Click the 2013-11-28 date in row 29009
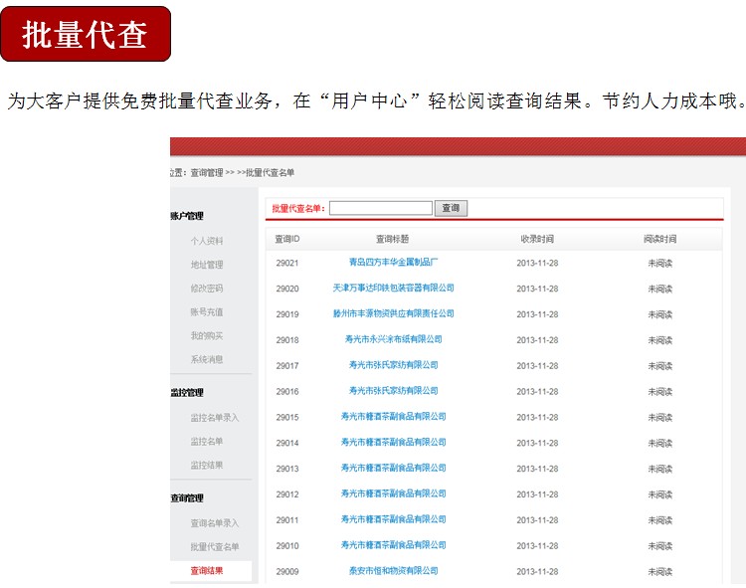The image size is (746, 588). pyautogui.click(x=537, y=571)
